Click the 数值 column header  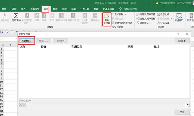pos(43,47)
